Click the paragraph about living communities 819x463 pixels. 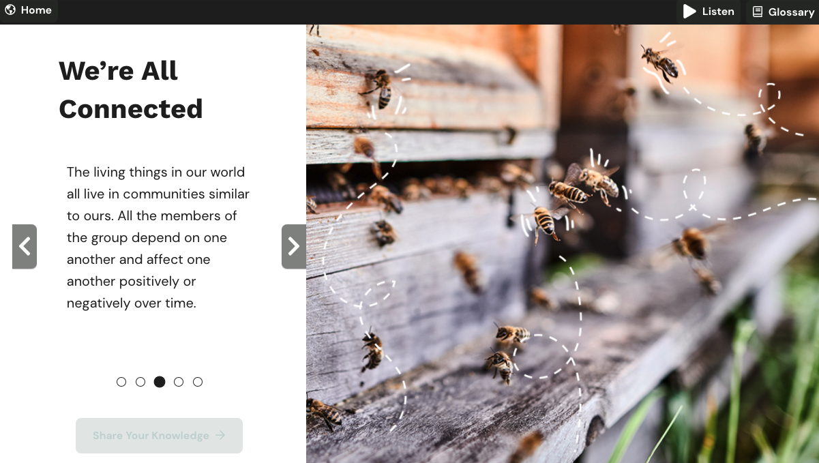click(x=158, y=237)
